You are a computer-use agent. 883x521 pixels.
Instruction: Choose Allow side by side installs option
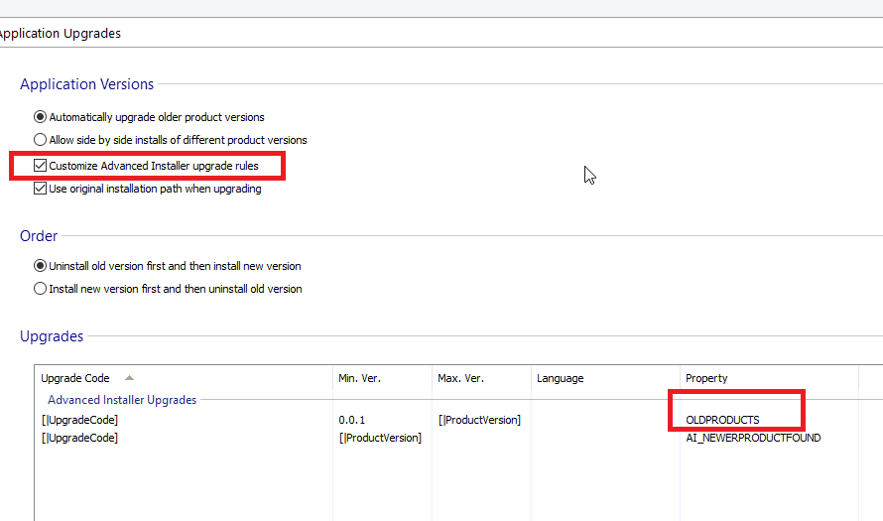[x=41, y=140]
